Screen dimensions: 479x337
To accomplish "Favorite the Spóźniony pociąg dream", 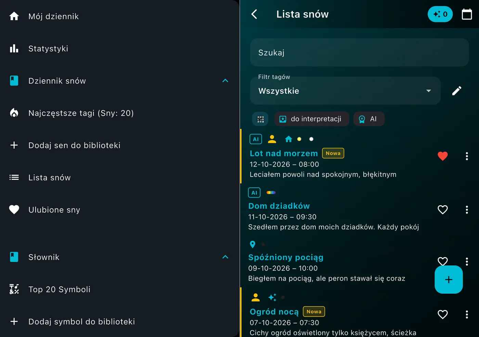I will pos(443,261).
